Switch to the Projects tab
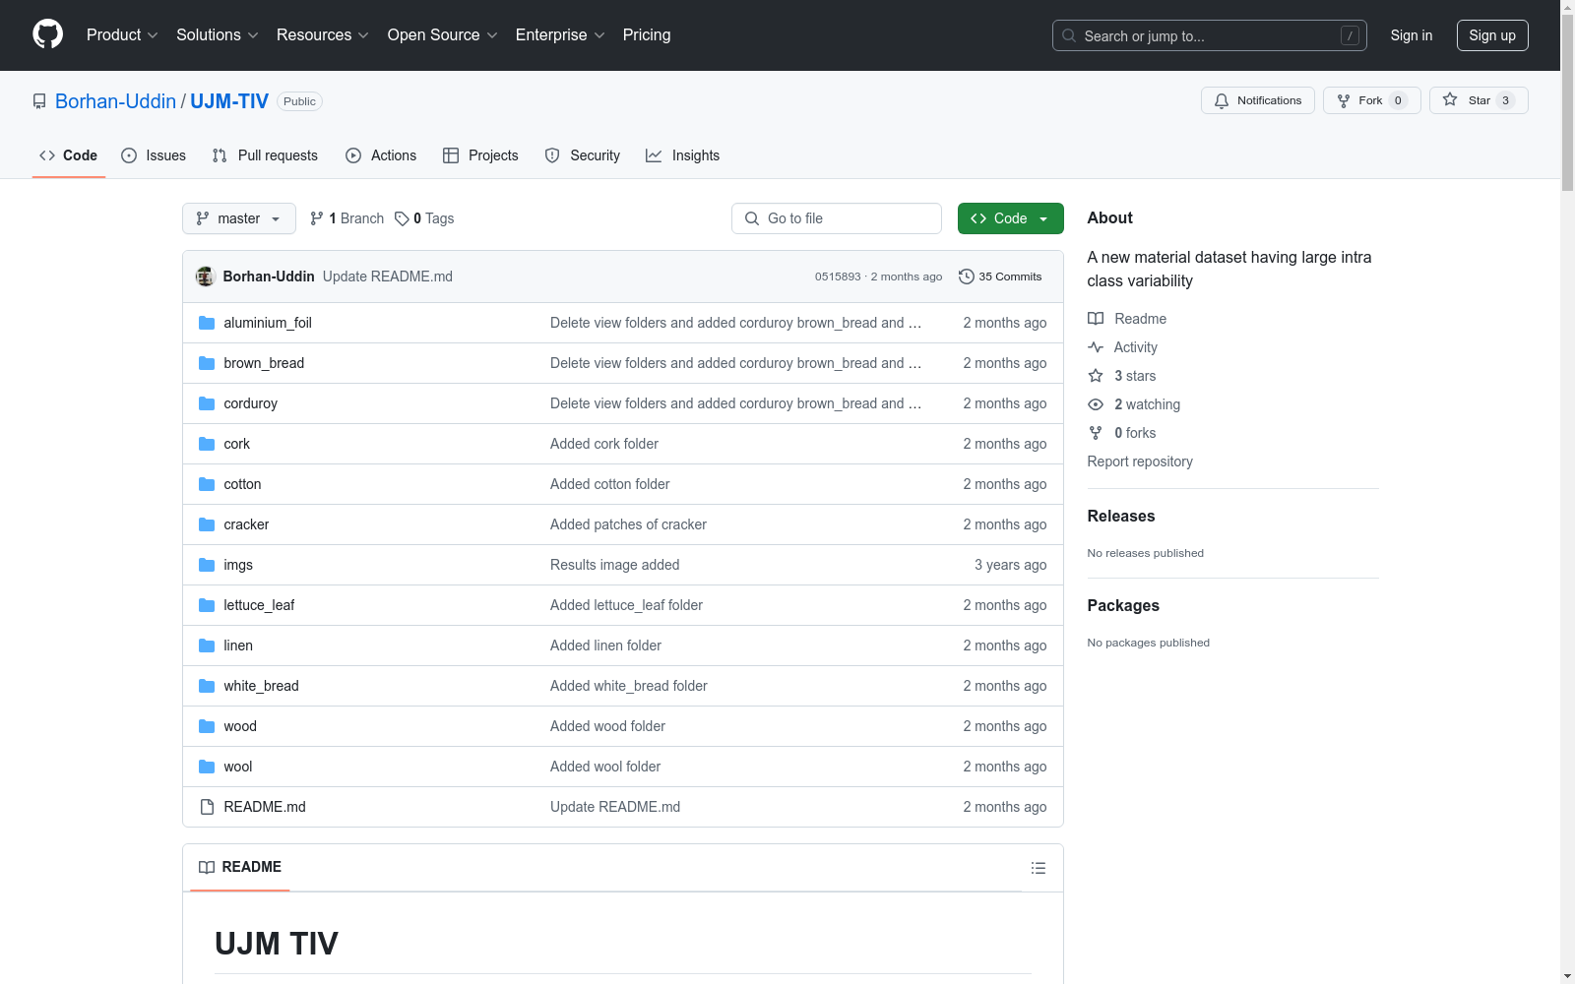The image size is (1575, 984). [480, 155]
